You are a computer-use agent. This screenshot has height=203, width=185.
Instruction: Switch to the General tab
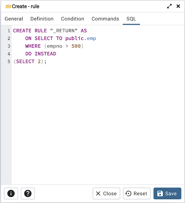pyautogui.click(x=14, y=19)
